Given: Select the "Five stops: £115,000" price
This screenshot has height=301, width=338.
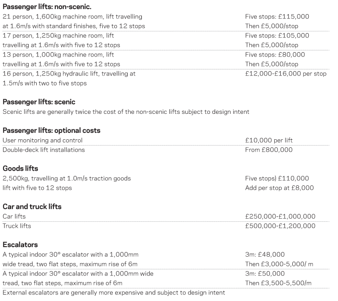Looking at the screenshot, I should click(x=277, y=17).
